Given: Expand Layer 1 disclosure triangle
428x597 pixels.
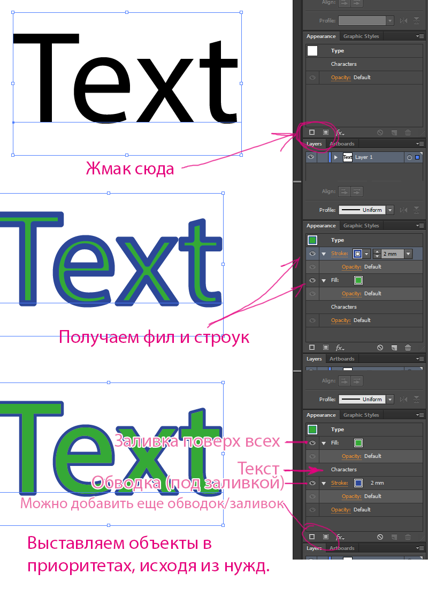Looking at the screenshot, I should 336,157.
